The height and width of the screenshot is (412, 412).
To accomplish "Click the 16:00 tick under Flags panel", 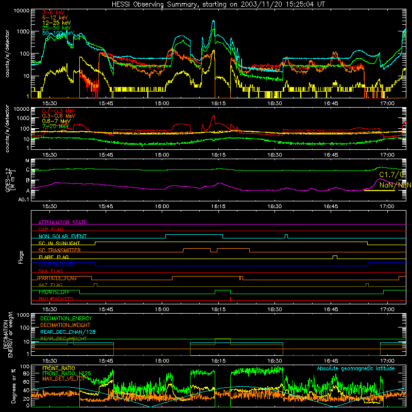I will [x=162, y=310].
